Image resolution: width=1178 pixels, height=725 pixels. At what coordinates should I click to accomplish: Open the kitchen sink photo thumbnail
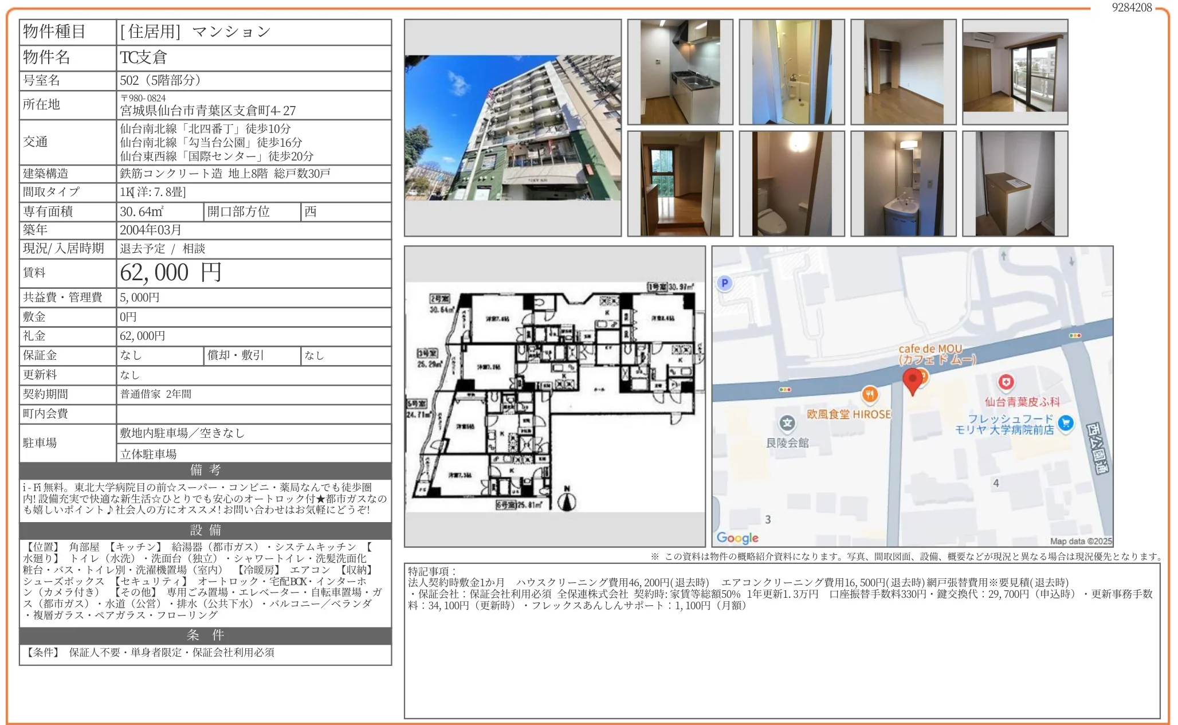680,72
